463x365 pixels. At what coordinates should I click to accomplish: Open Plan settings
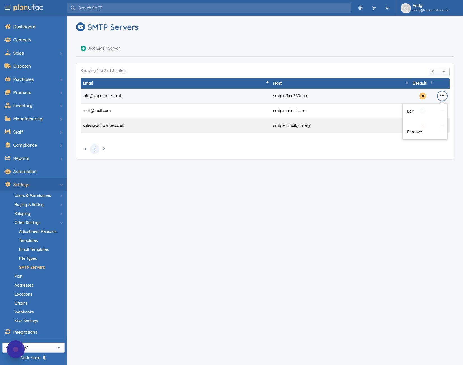pyautogui.click(x=18, y=276)
